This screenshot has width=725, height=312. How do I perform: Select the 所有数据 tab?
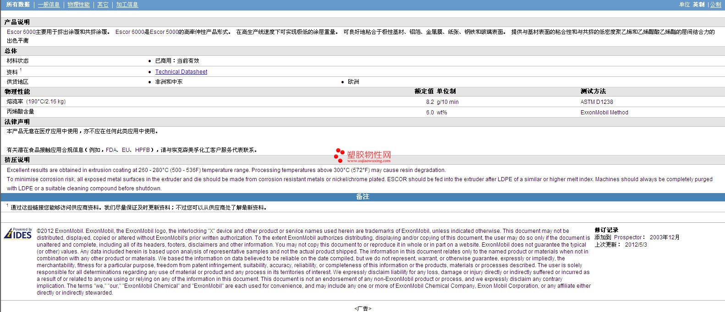[x=18, y=5]
